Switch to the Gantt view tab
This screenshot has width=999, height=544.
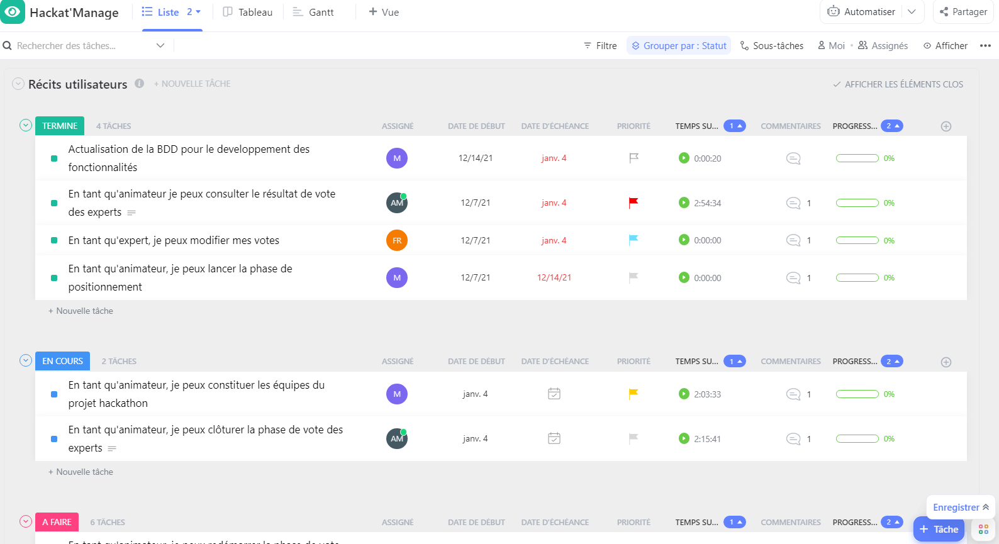313,12
